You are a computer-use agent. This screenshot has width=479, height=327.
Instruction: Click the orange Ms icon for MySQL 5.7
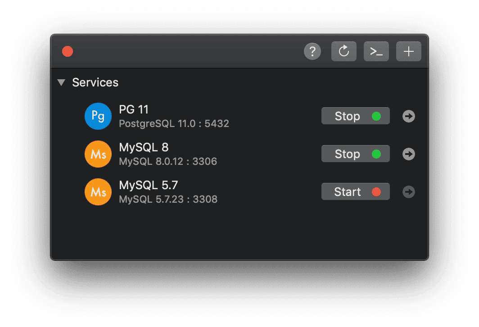98,192
